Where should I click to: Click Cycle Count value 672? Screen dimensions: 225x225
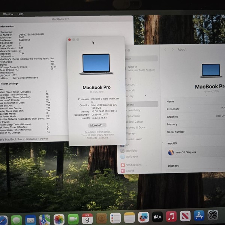[15, 75]
